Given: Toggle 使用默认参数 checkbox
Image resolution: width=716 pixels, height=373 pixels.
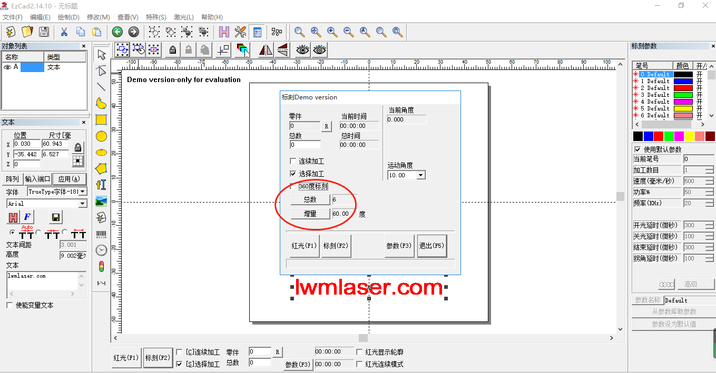Looking at the screenshot, I should (638, 149).
